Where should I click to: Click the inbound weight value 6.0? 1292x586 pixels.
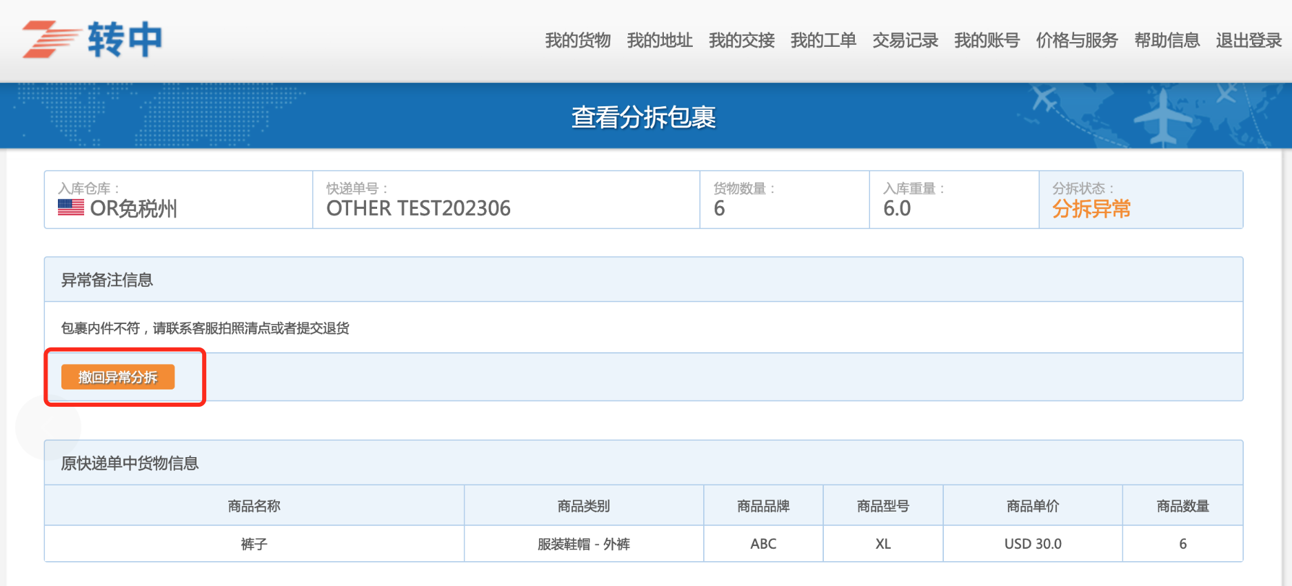(897, 208)
